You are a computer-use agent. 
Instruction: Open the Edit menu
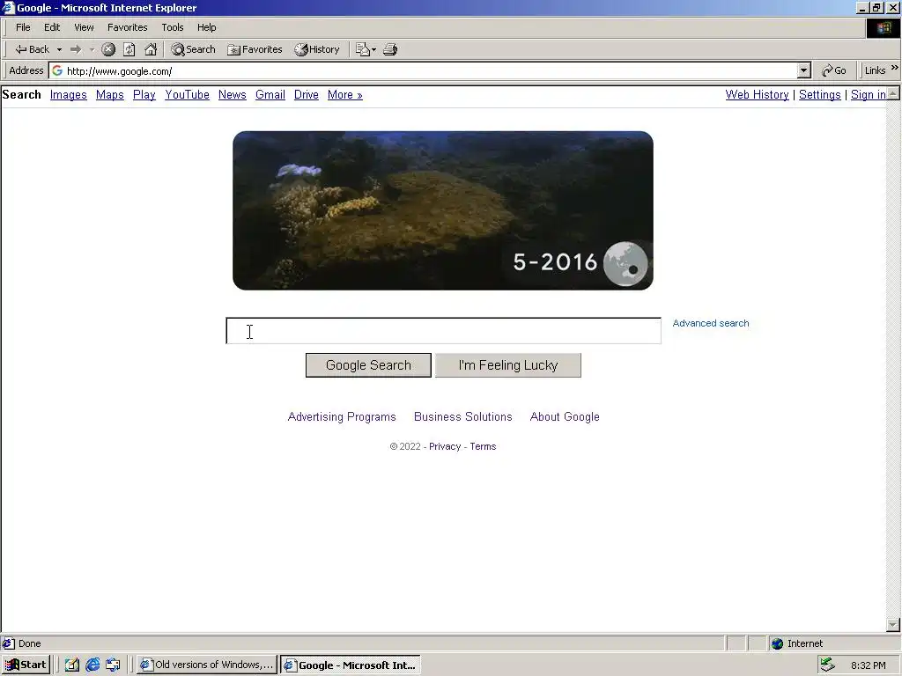(x=52, y=27)
